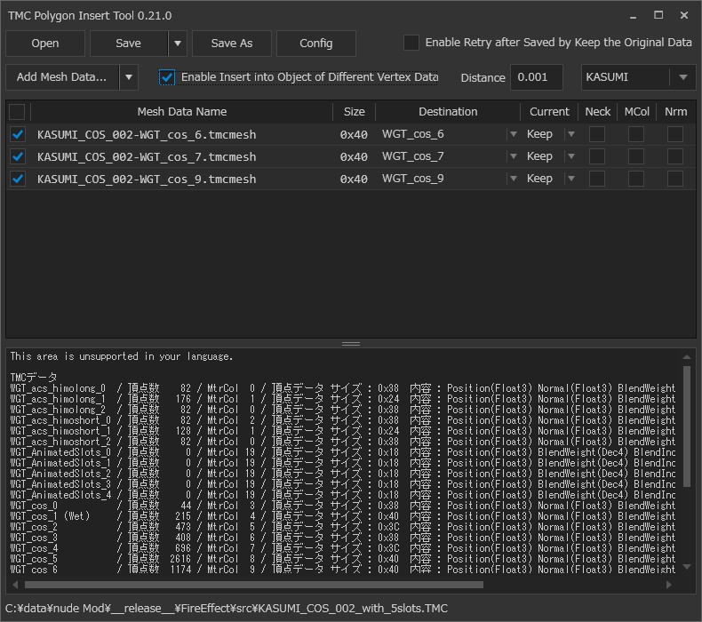Click the MCol column header

[x=636, y=111]
